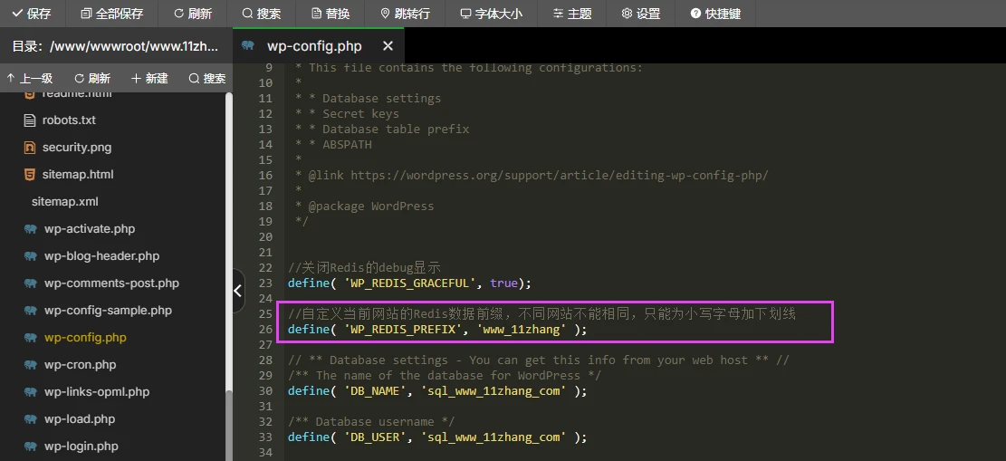
Task: Show the 快捷键 shortcuts help
Action: click(716, 14)
